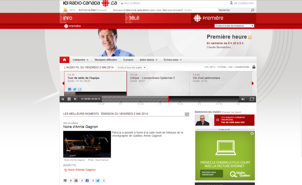
Task: Share the audio segment on Twitter
Action: tap(75, 89)
